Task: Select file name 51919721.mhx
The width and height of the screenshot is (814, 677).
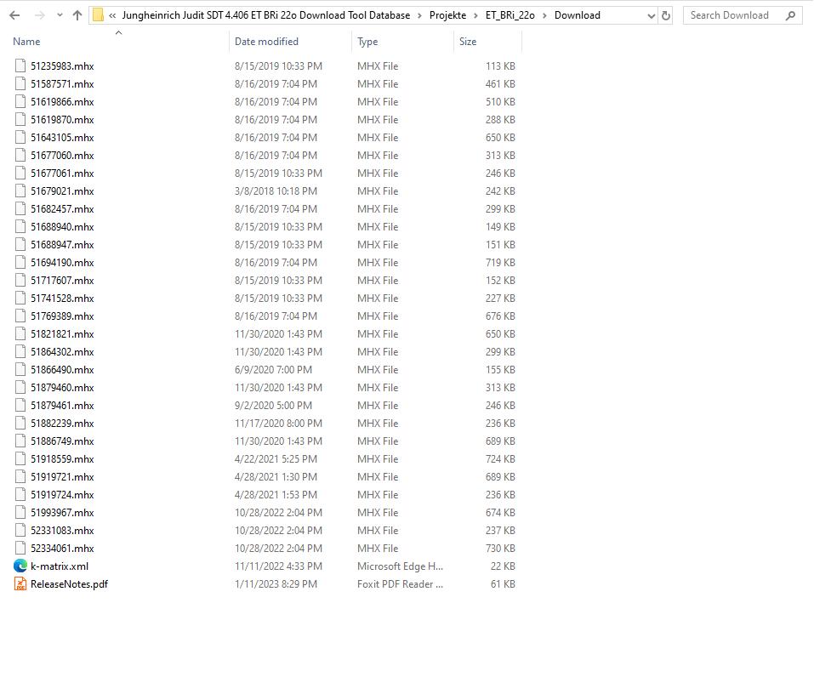Action: [x=62, y=476]
